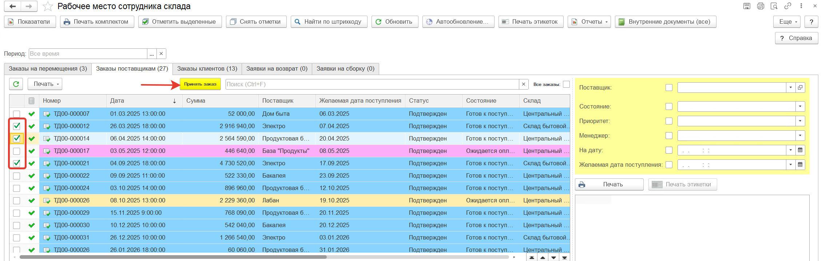The height and width of the screenshot is (261, 826).
Task: Uncheck the box for order ТД00-000021
Action: 17,163
